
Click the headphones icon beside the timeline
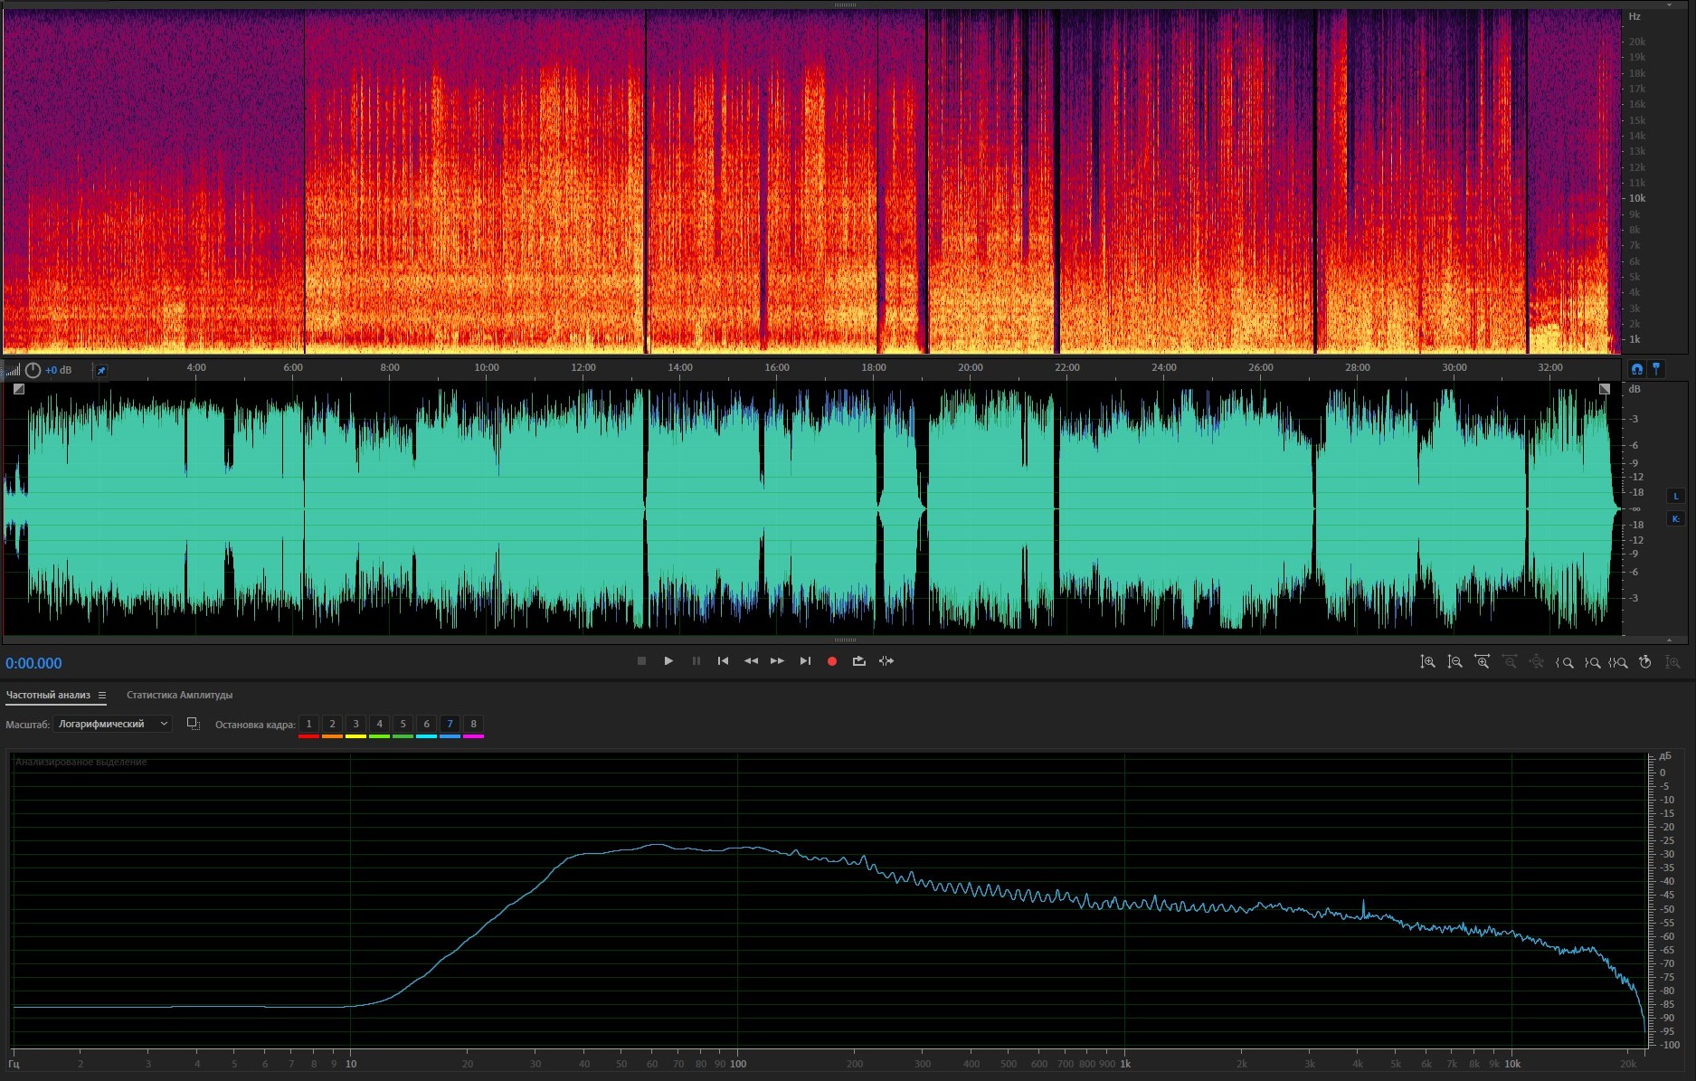point(1636,369)
